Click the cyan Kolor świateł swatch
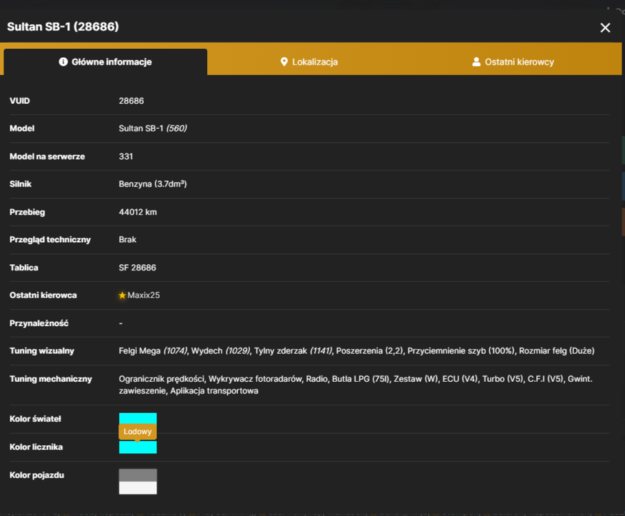The width and height of the screenshot is (625, 516). click(138, 418)
